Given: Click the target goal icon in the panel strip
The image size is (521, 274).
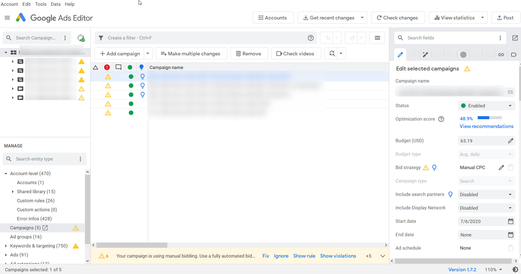Looking at the screenshot, I should pos(463,55).
